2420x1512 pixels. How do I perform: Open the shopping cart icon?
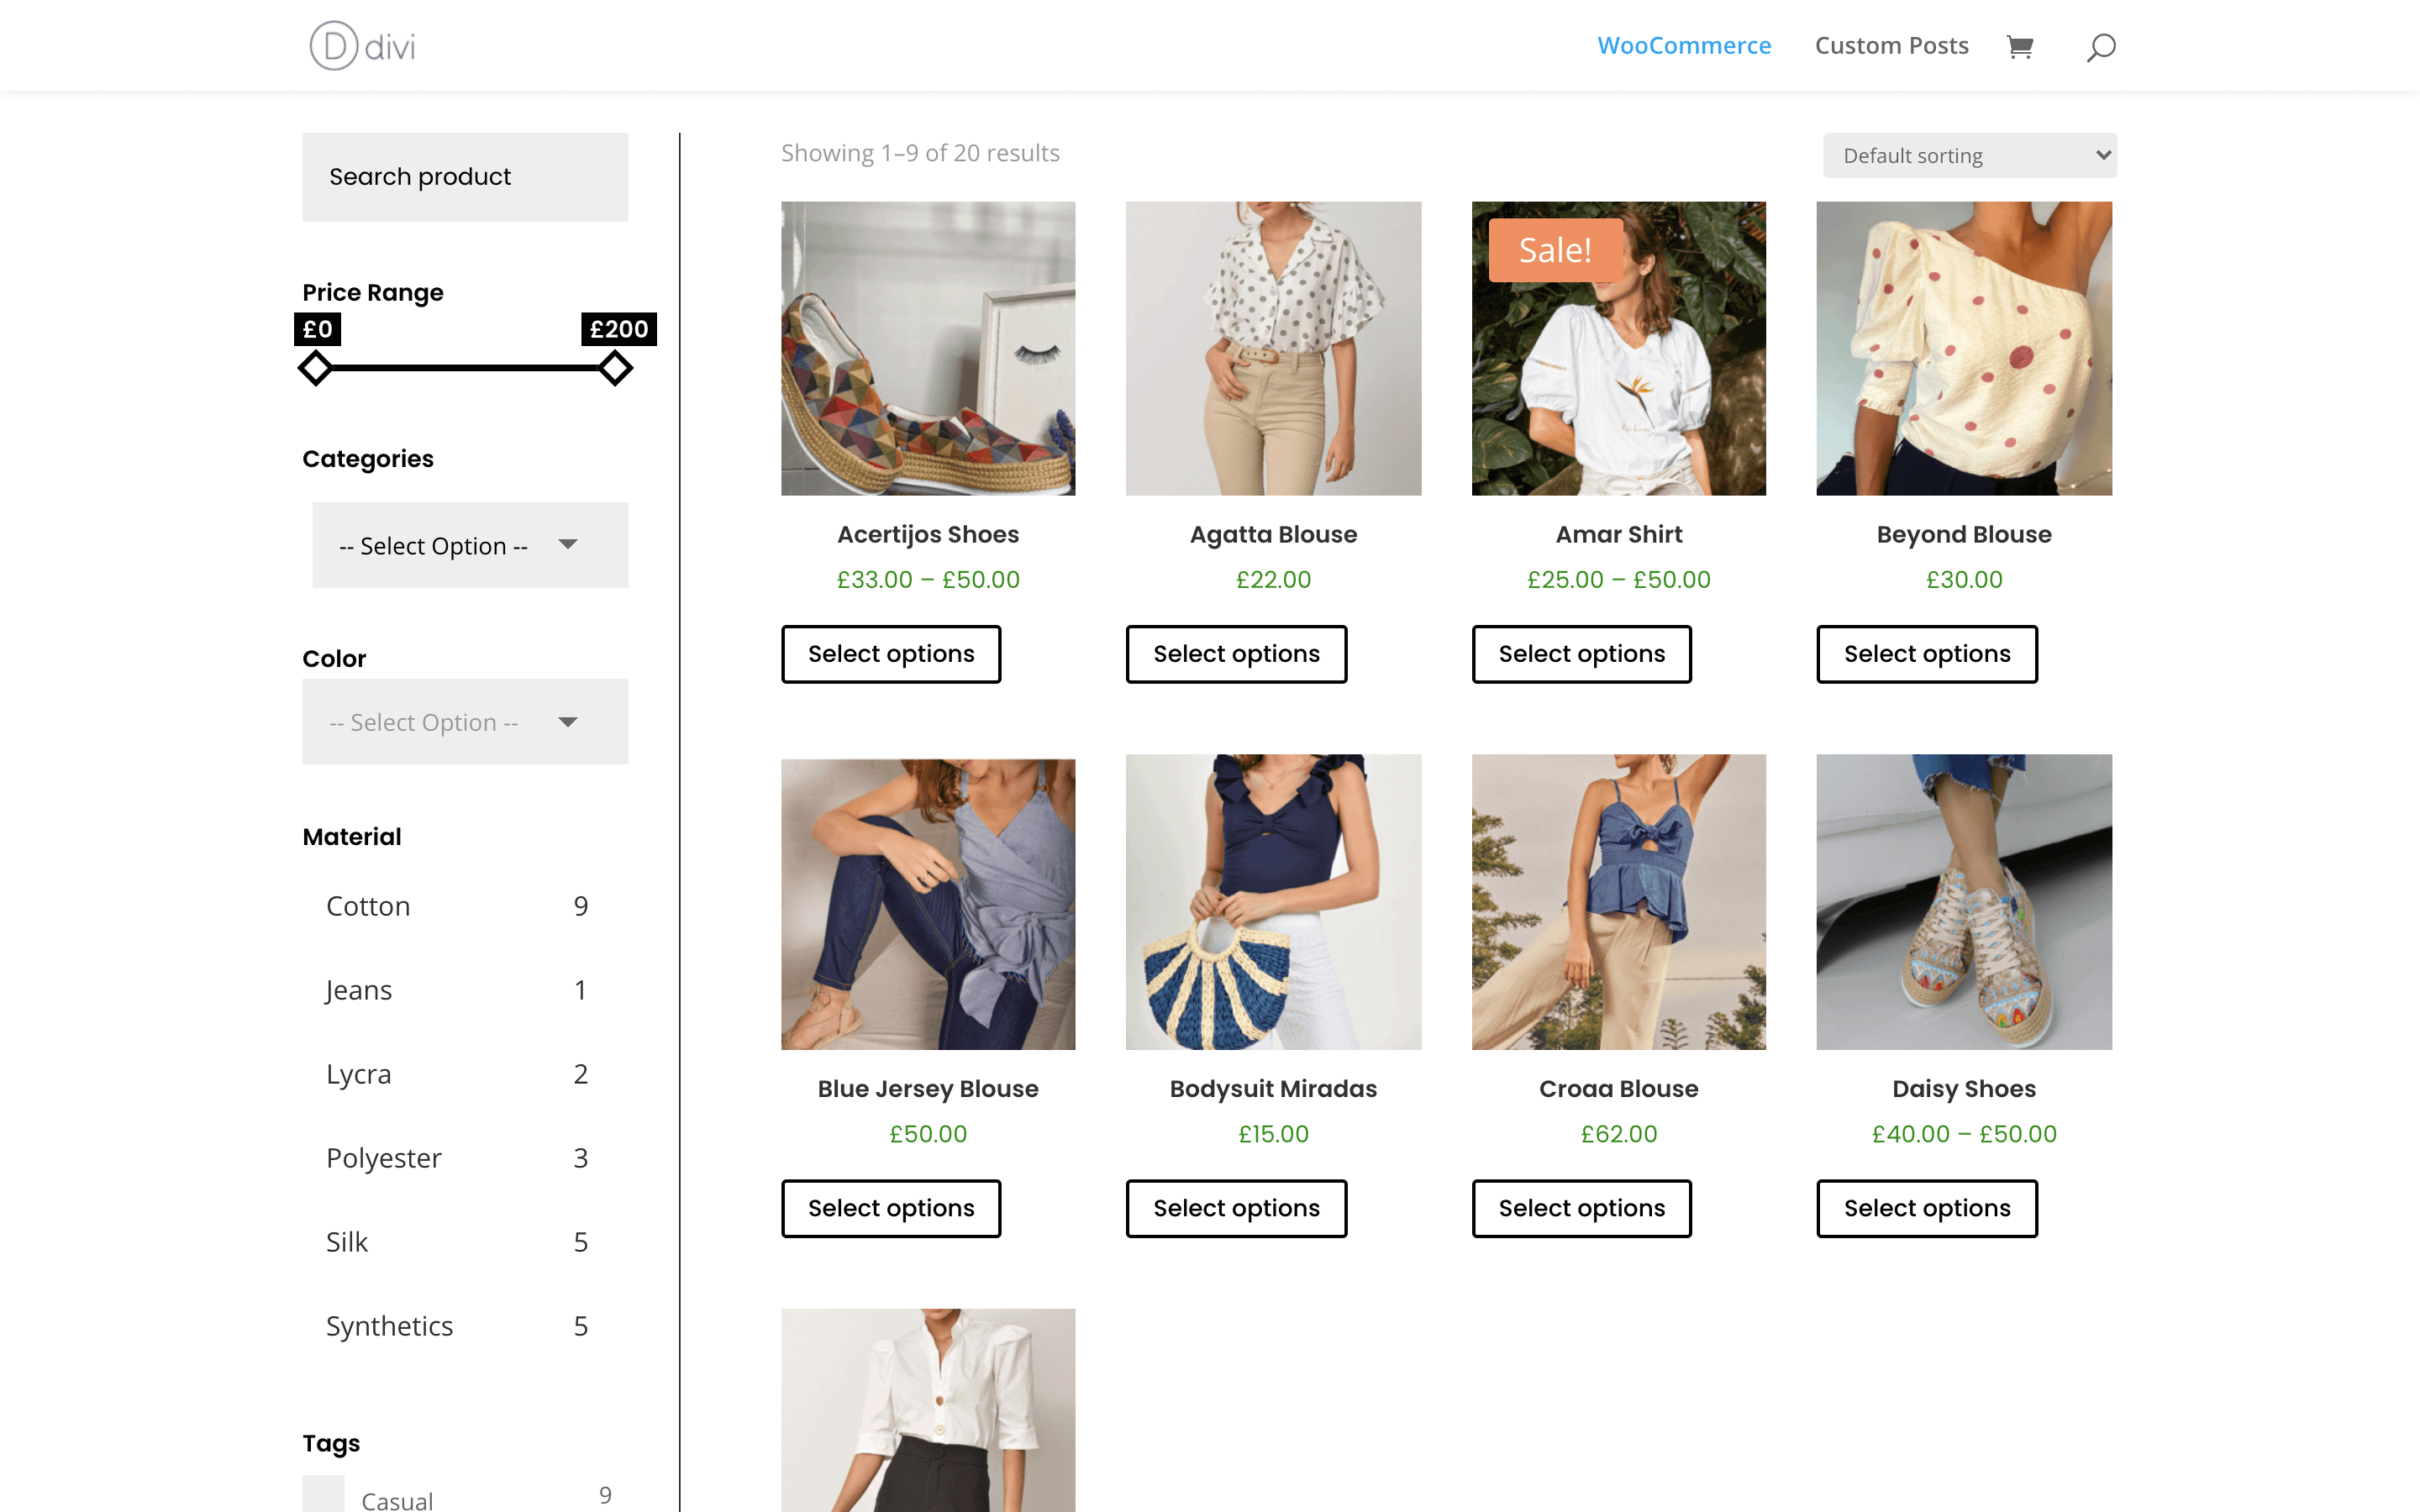2019,46
